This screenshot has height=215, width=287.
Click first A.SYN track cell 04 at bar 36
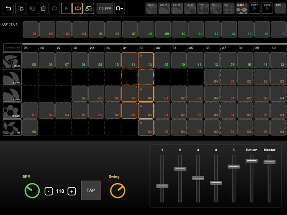tap(212, 77)
